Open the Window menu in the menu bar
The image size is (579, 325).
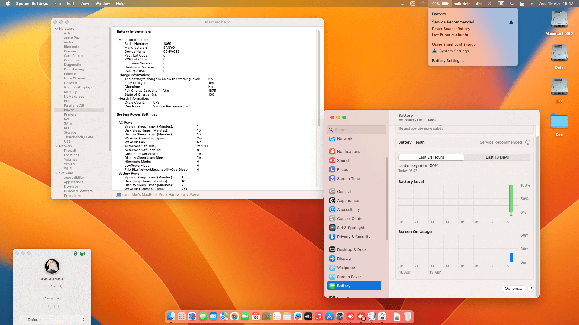point(103,3)
